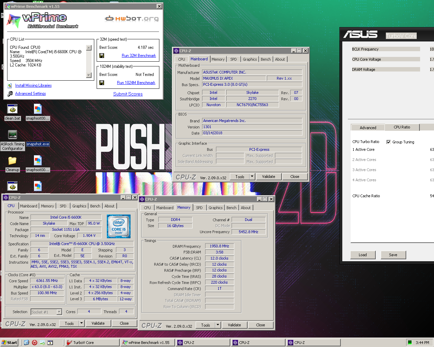The width and height of the screenshot is (434, 347).
Task: Click the Core Voltage value 1.904 V
Action: coord(90,236)
